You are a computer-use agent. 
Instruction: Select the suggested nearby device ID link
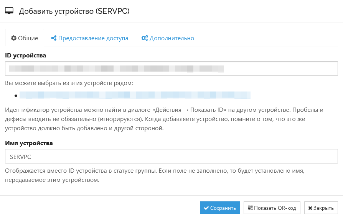pos(135,95)
